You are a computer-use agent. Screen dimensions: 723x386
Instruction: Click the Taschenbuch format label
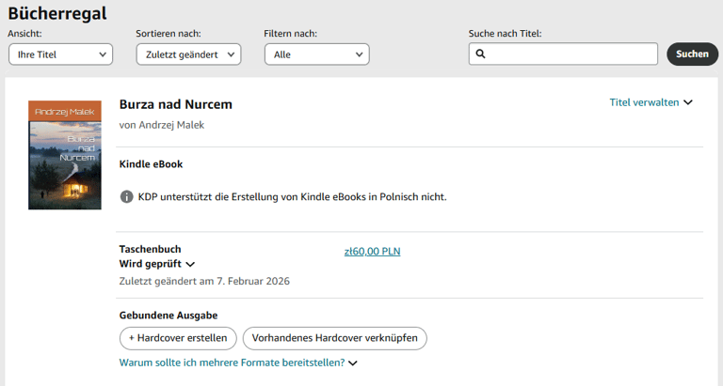[x=150, y=250]
